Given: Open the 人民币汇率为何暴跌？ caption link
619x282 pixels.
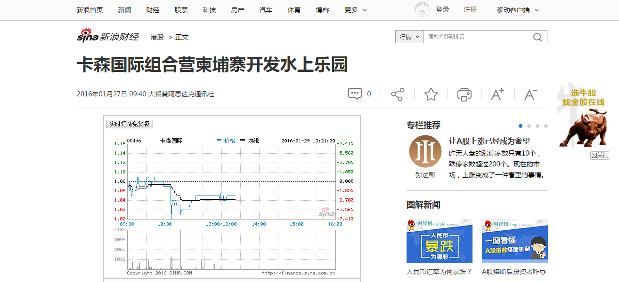Looking at the screenshot, I should 439,272.
